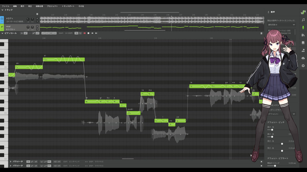307x172 pixels.
Task: Select the long "di" note
Action: (x=64, y=59)
